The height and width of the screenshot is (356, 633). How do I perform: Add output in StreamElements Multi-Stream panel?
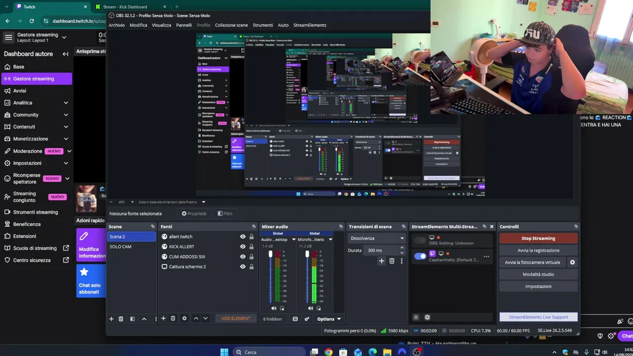pyautogui.click(x=416, y=317)
